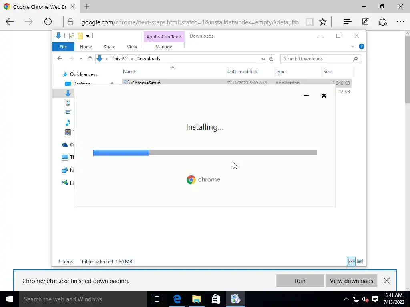Open Customize Quick Access Toolbar dropdown
This screenshot has height=307, width=410.
[x=88, y=36]
